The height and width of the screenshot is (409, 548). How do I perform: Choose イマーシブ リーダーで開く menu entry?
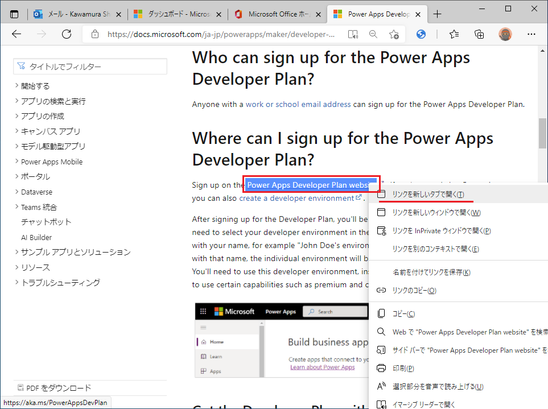click(x=458, y=403)
